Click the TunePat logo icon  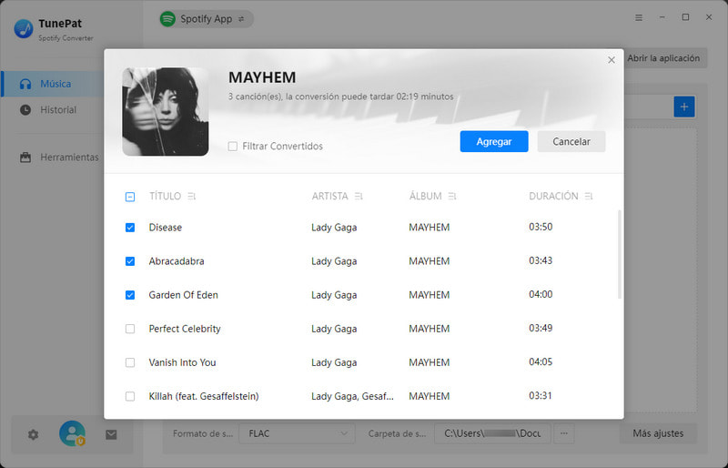24,29
